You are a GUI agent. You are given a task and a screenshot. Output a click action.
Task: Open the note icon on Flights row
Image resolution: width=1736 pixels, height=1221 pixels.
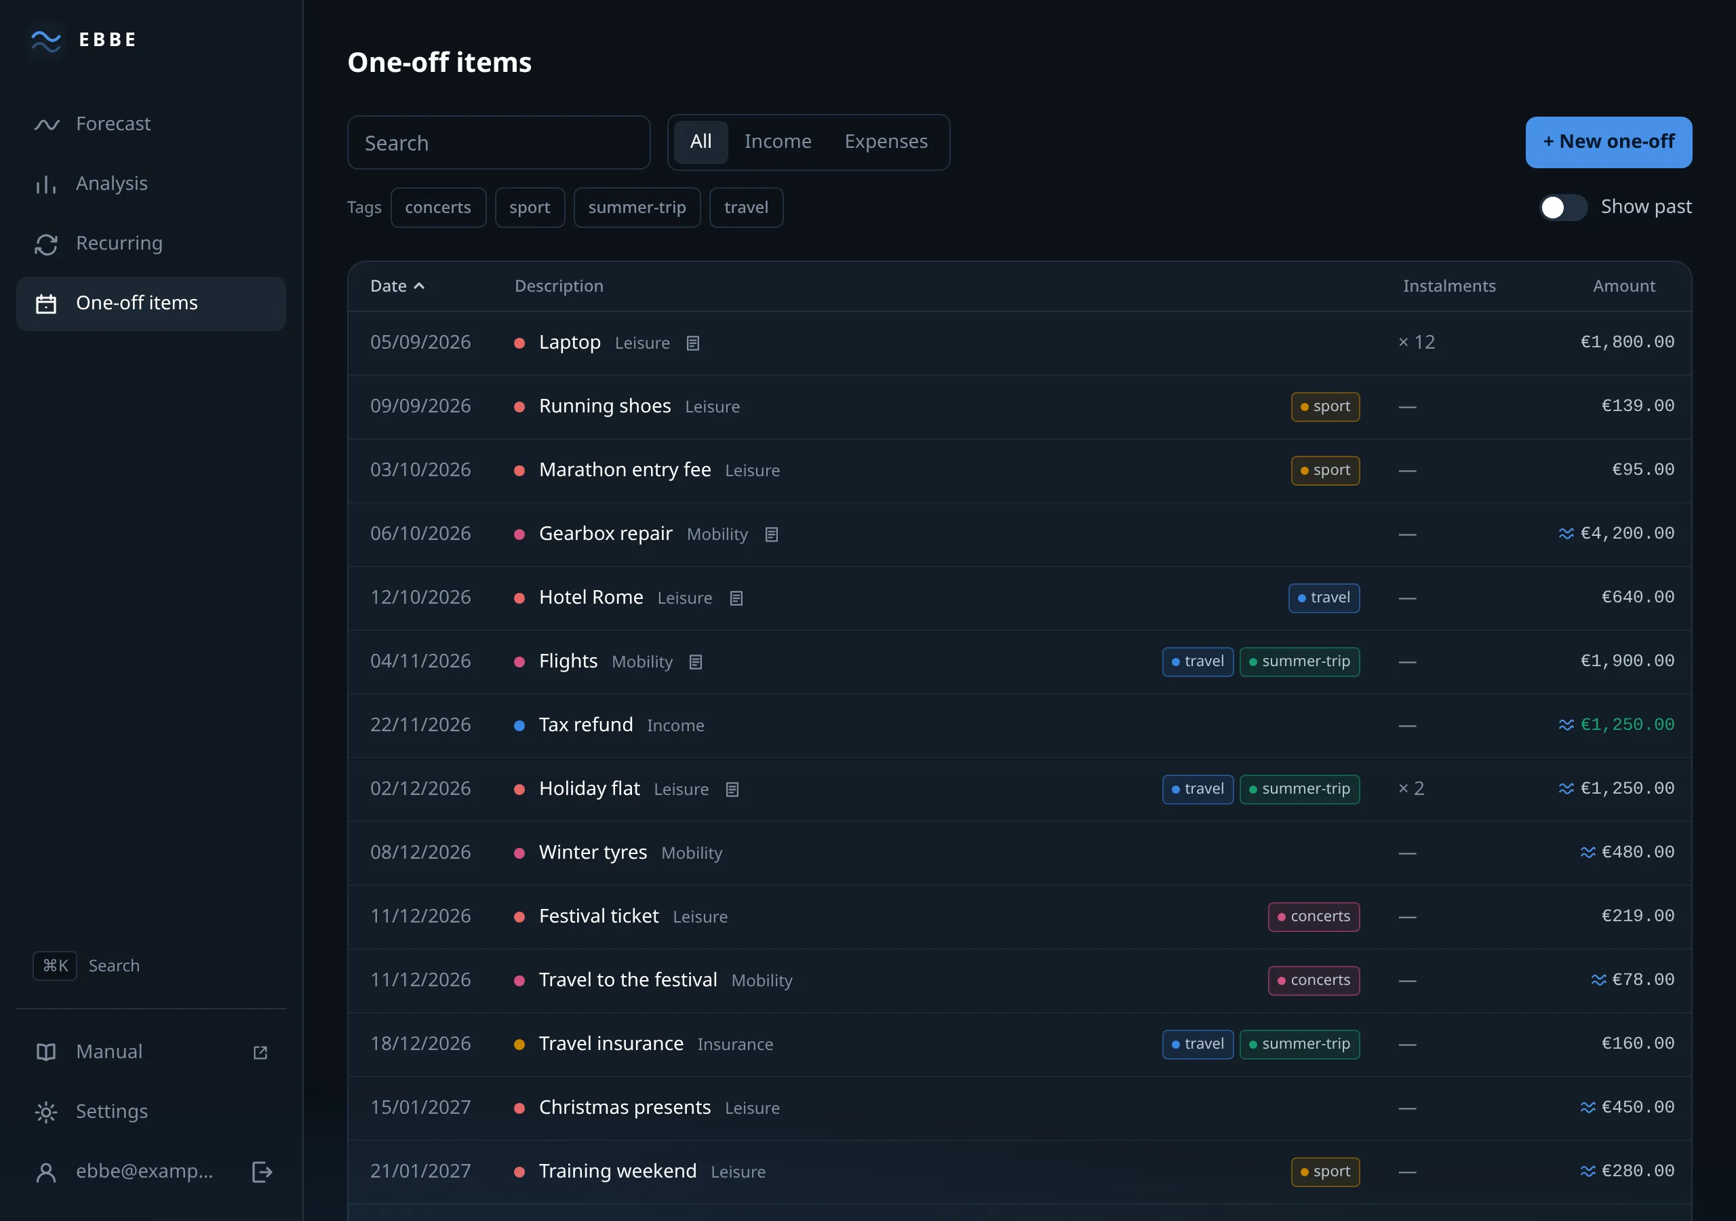click(x=696, y=662)
